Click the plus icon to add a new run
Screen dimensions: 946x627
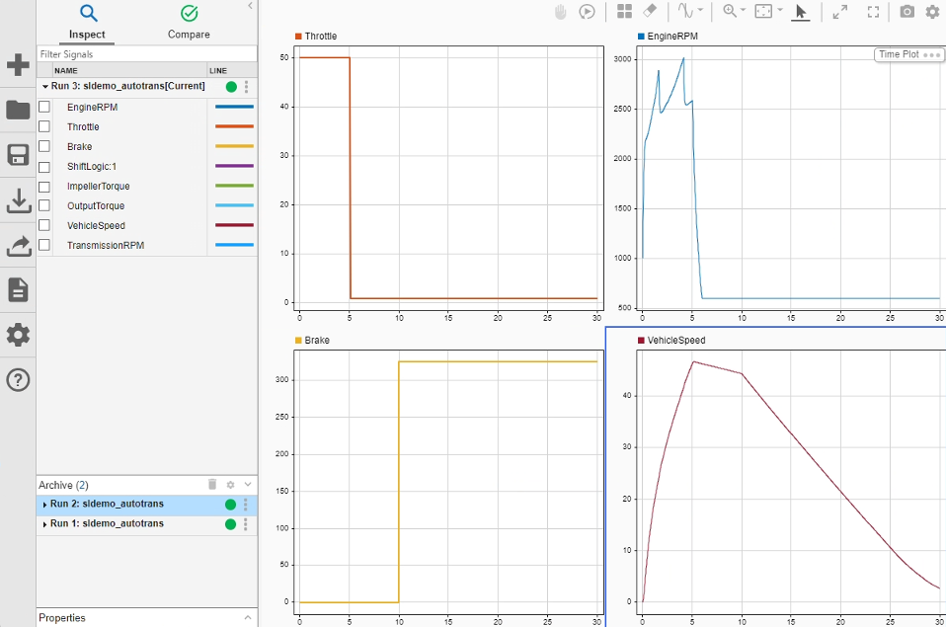pyautogui.click(x=18, y=64)
